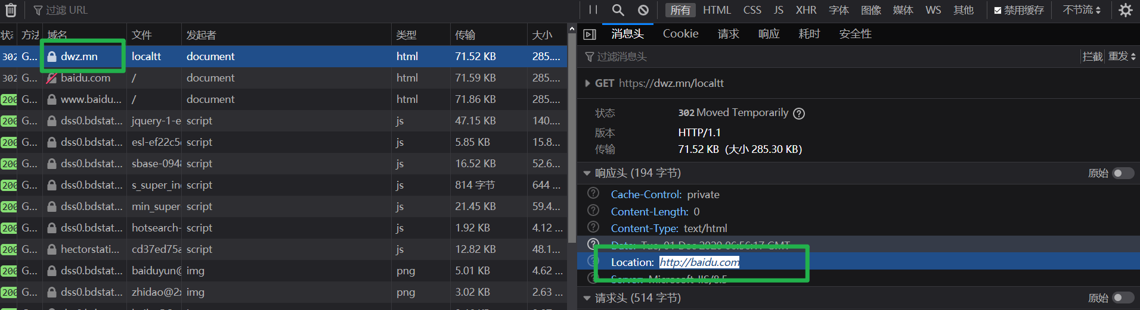Click help icon next to Cache-Control header
The image size is (1140, 310).
pyautogui.click(x=593, y=193)
